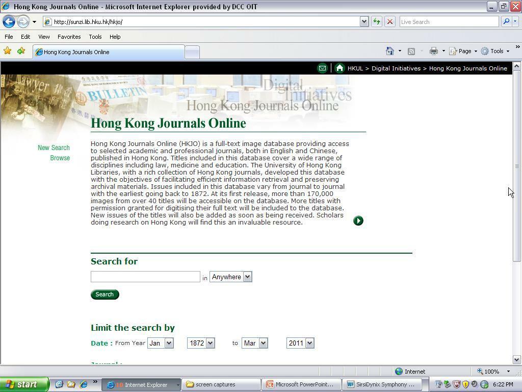Open the To year 2011 dropdown
Image resolution: width=522 pixels, height=392 pixels.
pyautogui.click(x=300, y=343)
